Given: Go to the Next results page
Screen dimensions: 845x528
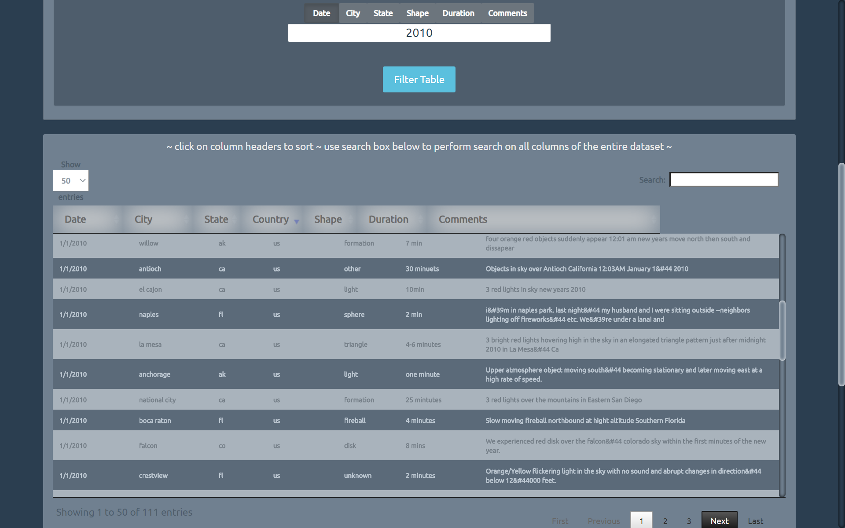Looking at the screenshot, I should pyautogui.click(x=719, y=521).
